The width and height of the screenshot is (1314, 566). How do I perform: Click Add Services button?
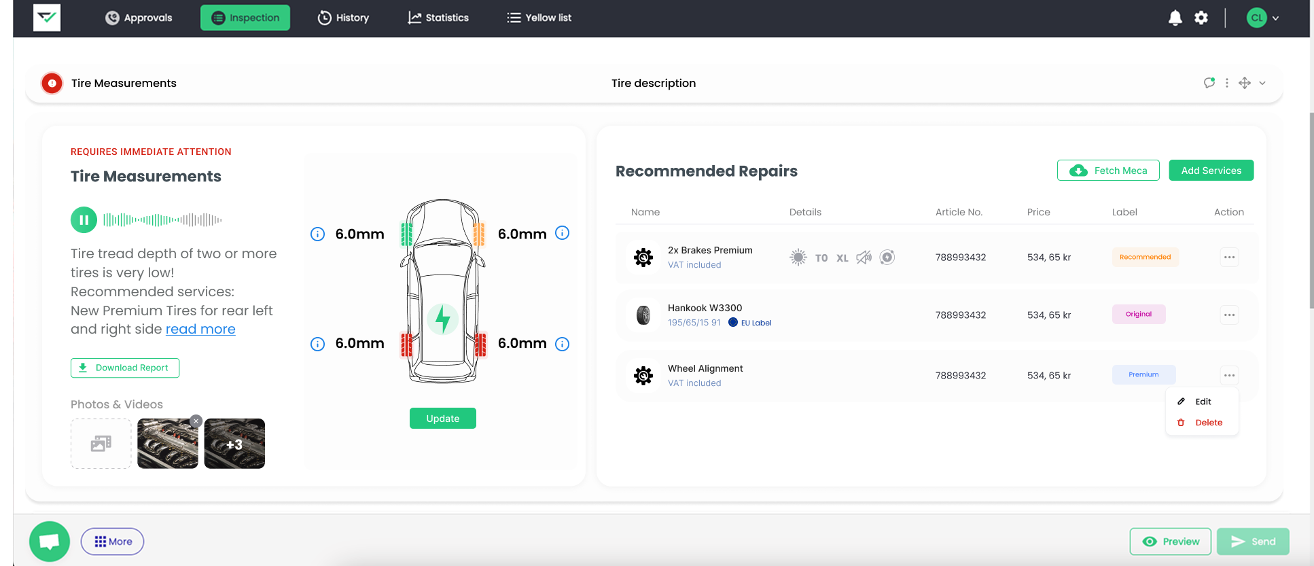pyautogui.click(x=1211, y=171)
